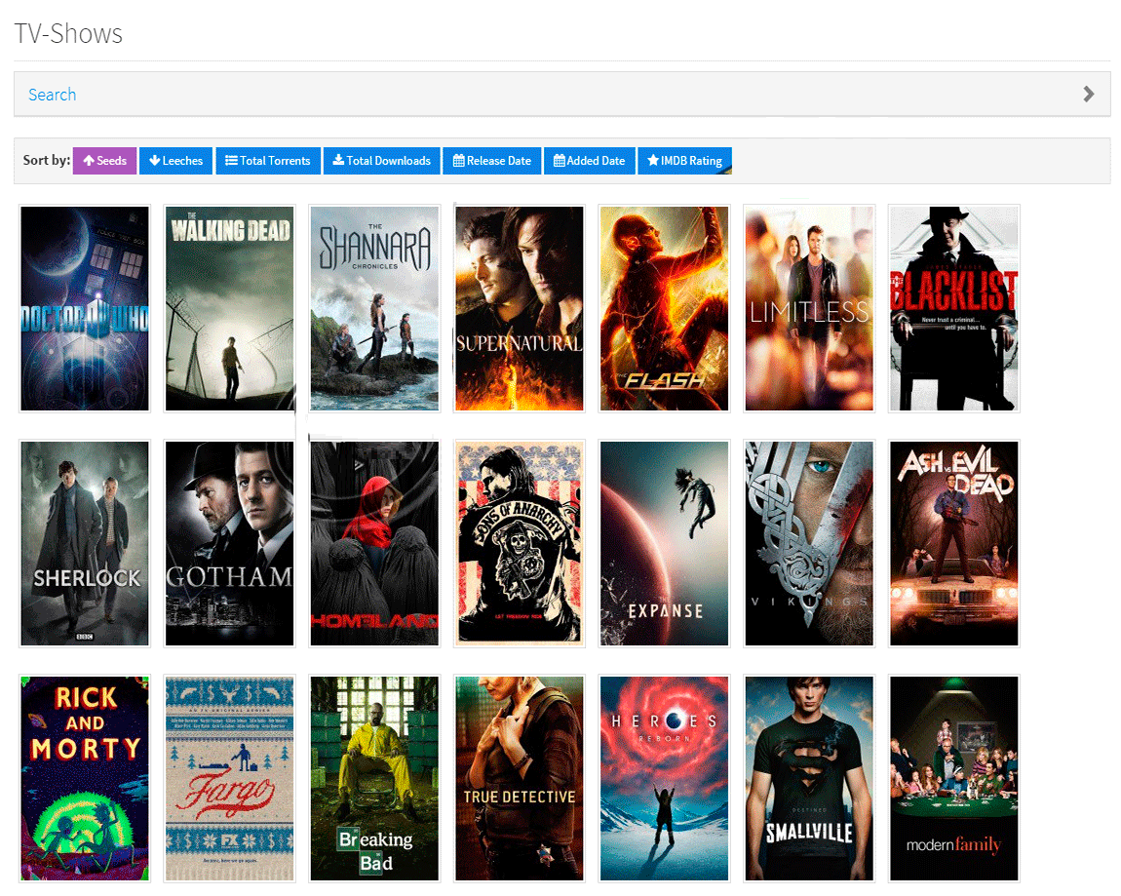The height and width of the screenshot is (896, 1121).
Task: Open the Smallville poster
Action: 809,779
